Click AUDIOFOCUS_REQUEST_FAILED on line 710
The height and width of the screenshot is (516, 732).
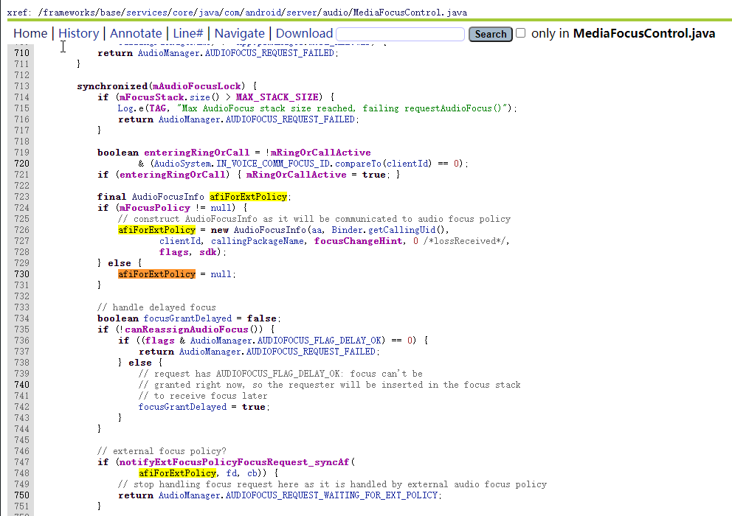point(270,53)
